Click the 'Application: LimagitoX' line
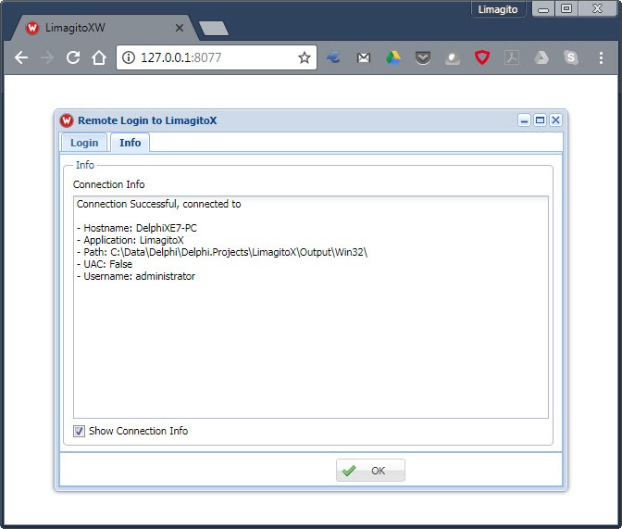 click(131, 240)
